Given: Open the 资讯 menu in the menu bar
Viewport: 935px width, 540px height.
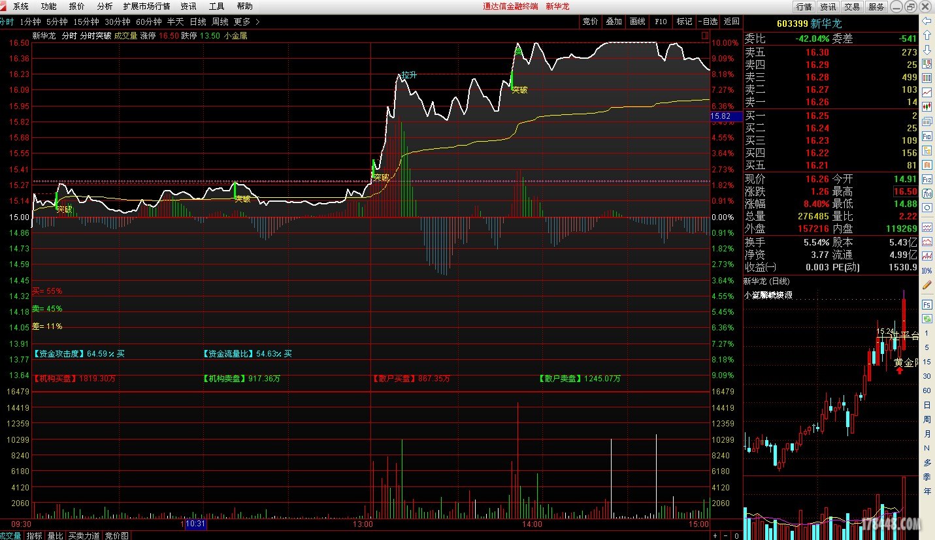Looking at the screenshot, I should [188, 7].
